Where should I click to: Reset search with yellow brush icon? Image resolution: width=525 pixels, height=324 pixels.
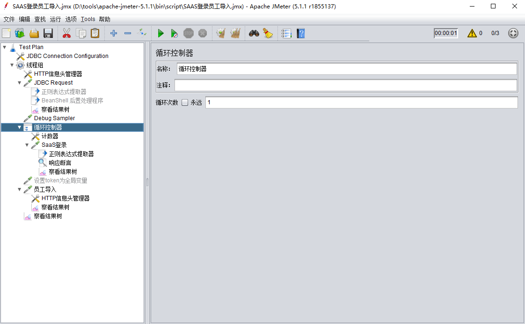pyautogui.click(x=268, y=33)
